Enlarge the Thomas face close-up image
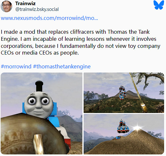The width and height of the screenshot is (166, 156). point(41,113)
